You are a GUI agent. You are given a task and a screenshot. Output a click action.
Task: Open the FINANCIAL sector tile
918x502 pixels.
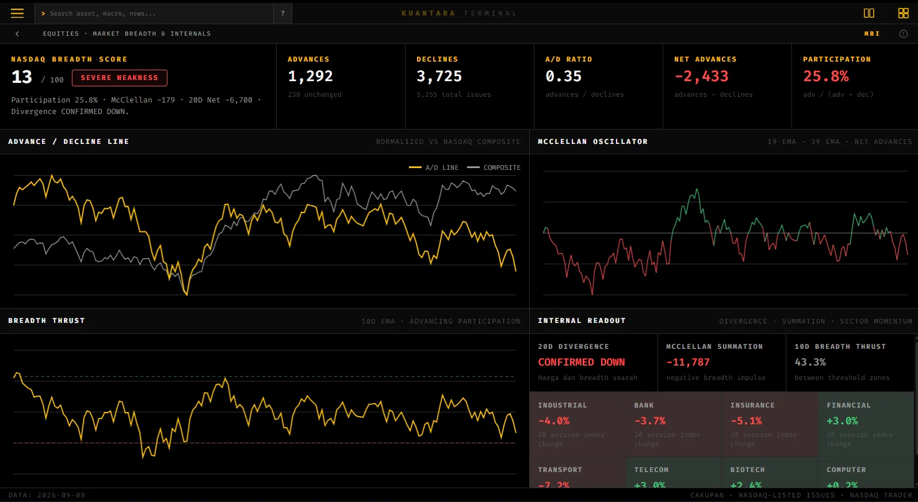[x=866, y=425]
